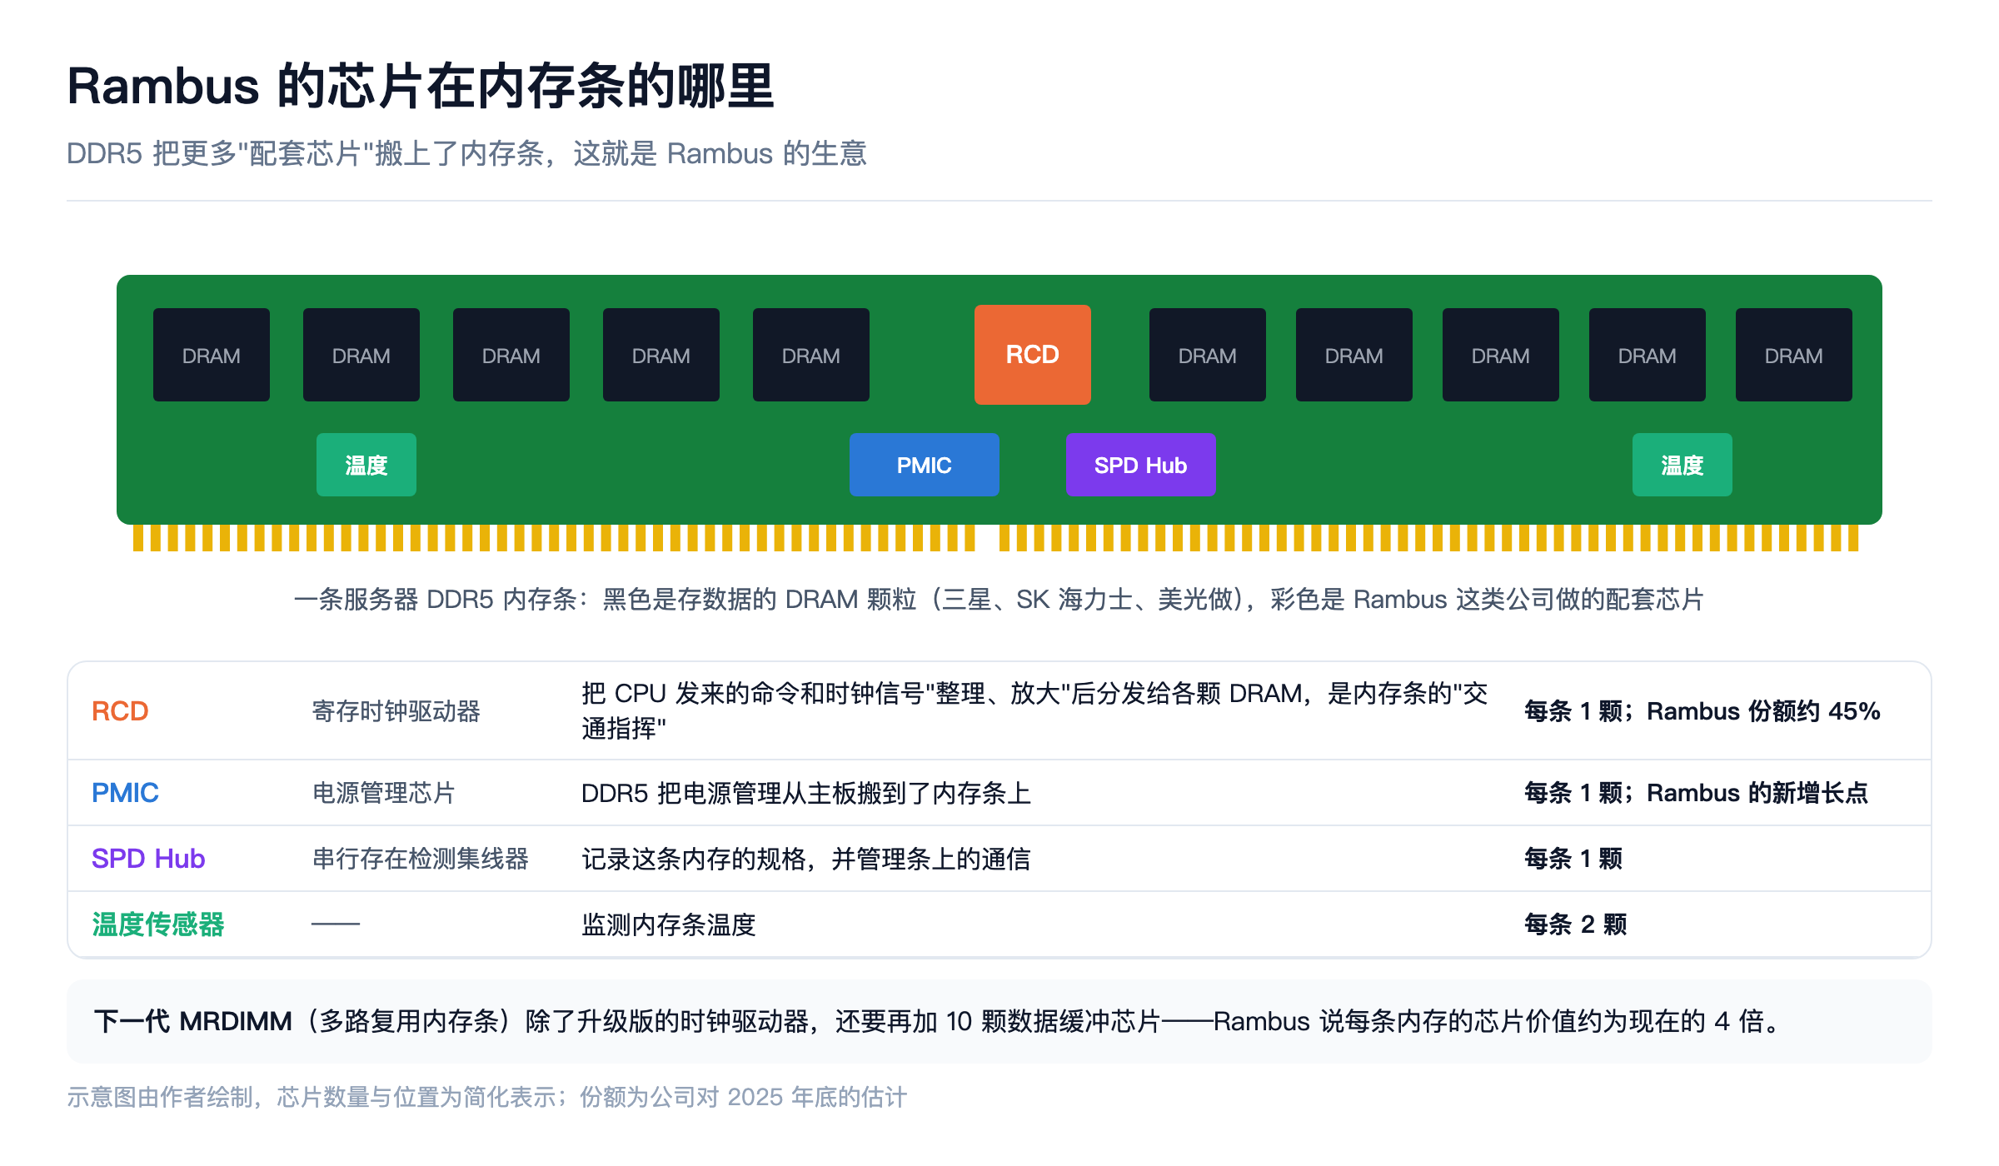
Task: Click the '电源管理芯片' cell
Action: [x=384, y=793]
